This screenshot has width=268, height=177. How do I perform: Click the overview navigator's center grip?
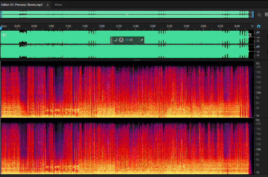[x=127, y=14]
